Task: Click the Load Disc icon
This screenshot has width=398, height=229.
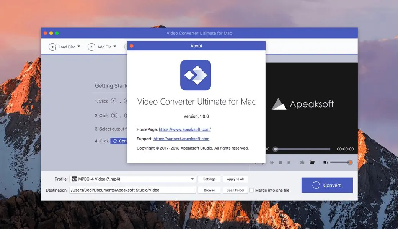Action: click(x=53, y=47)
